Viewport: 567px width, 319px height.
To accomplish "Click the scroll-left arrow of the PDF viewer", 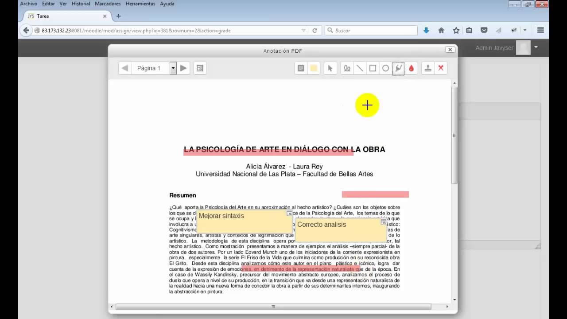I will (112, 307).
